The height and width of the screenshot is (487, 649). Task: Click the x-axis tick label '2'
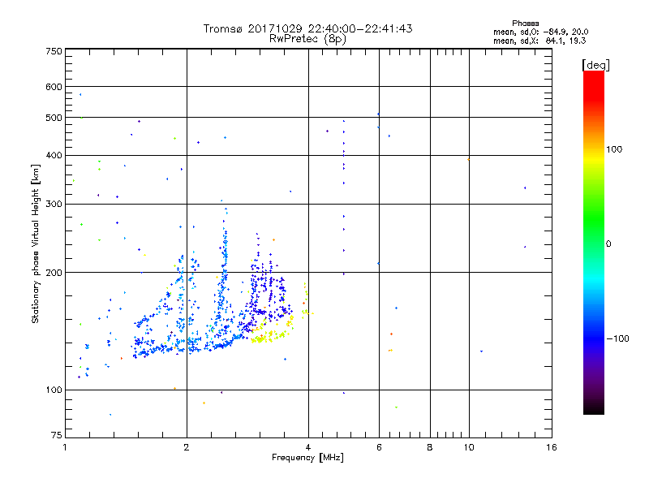point(187,447)
